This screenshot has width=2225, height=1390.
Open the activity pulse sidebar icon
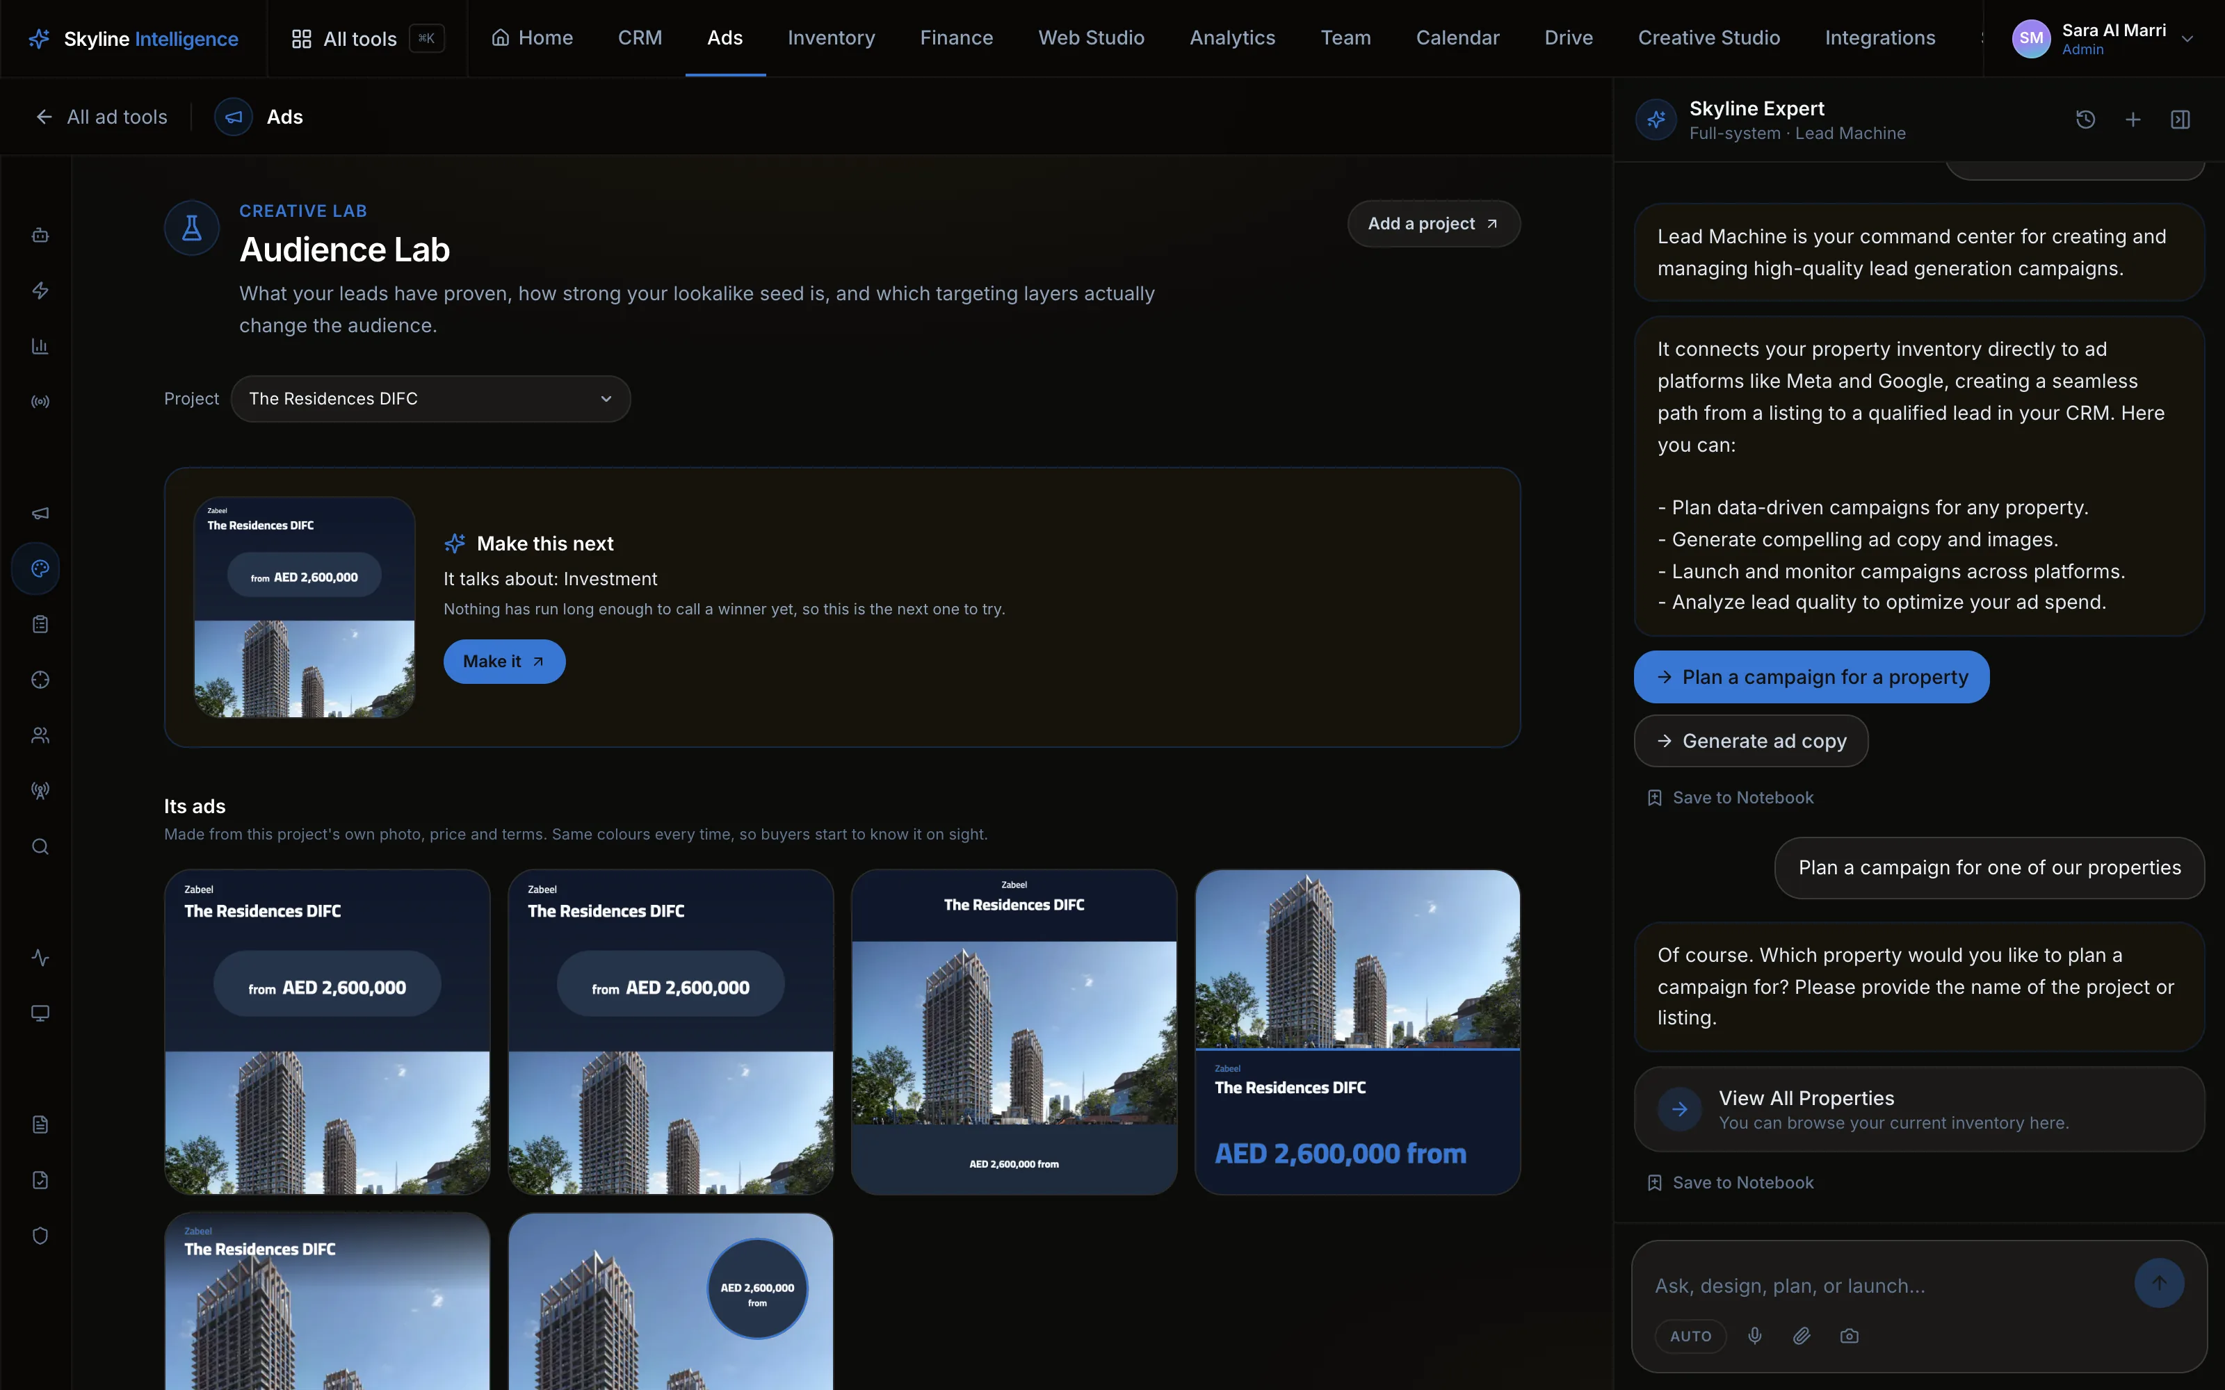[40, 958]
